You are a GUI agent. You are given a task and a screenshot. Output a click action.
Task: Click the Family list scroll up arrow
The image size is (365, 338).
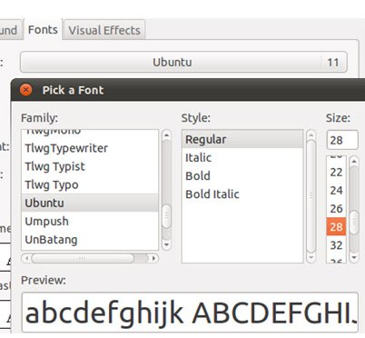coord(166,135)
